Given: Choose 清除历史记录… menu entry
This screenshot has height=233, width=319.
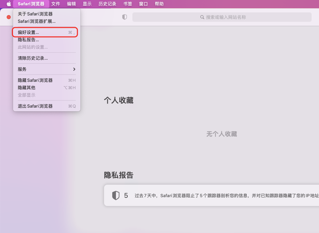Looking at the screenshot, I should point(47,58).
